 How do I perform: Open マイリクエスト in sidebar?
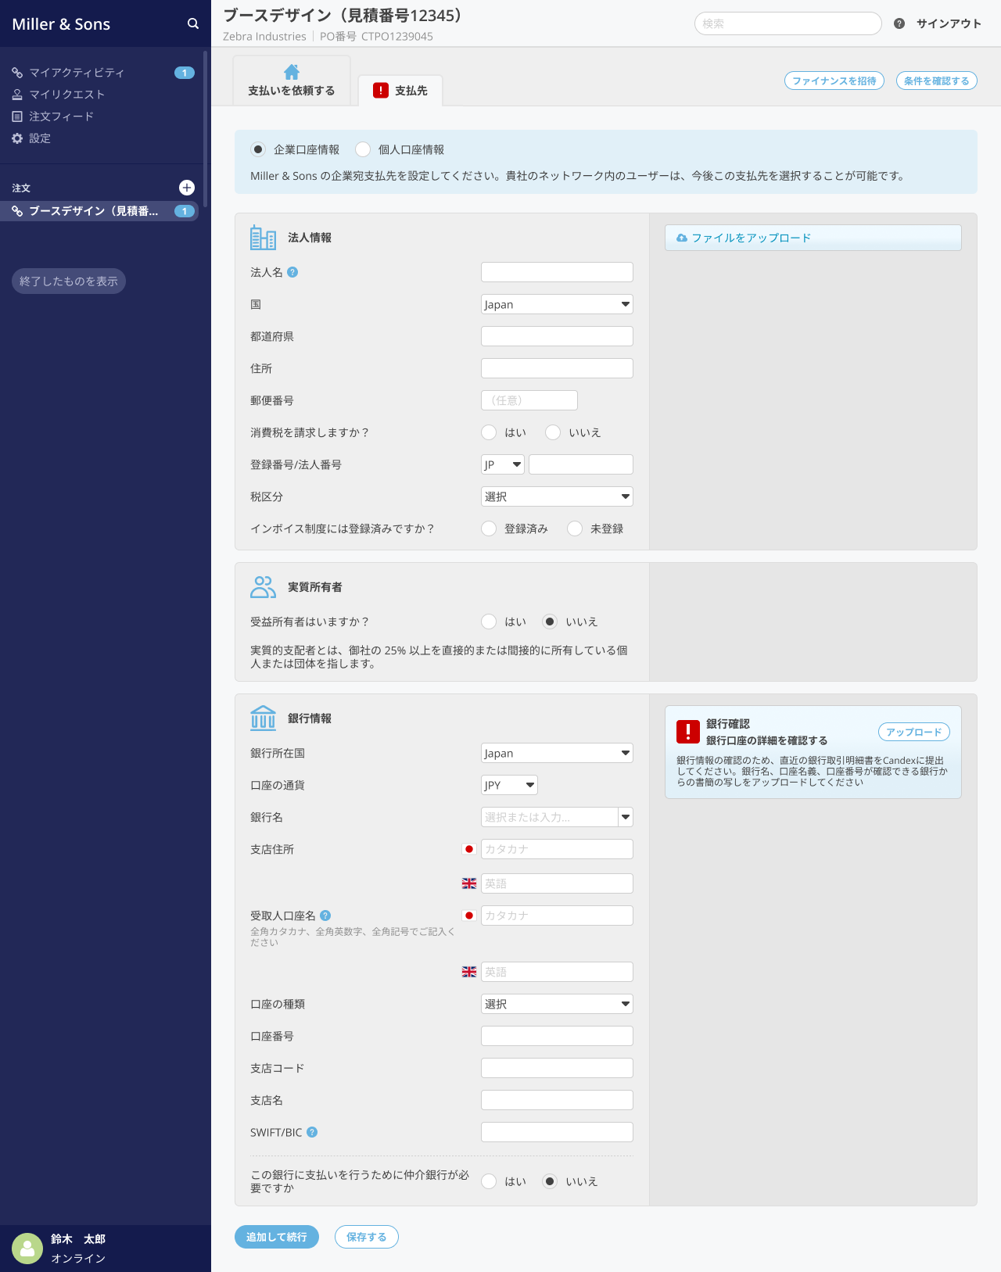click(x=66, y=95)
